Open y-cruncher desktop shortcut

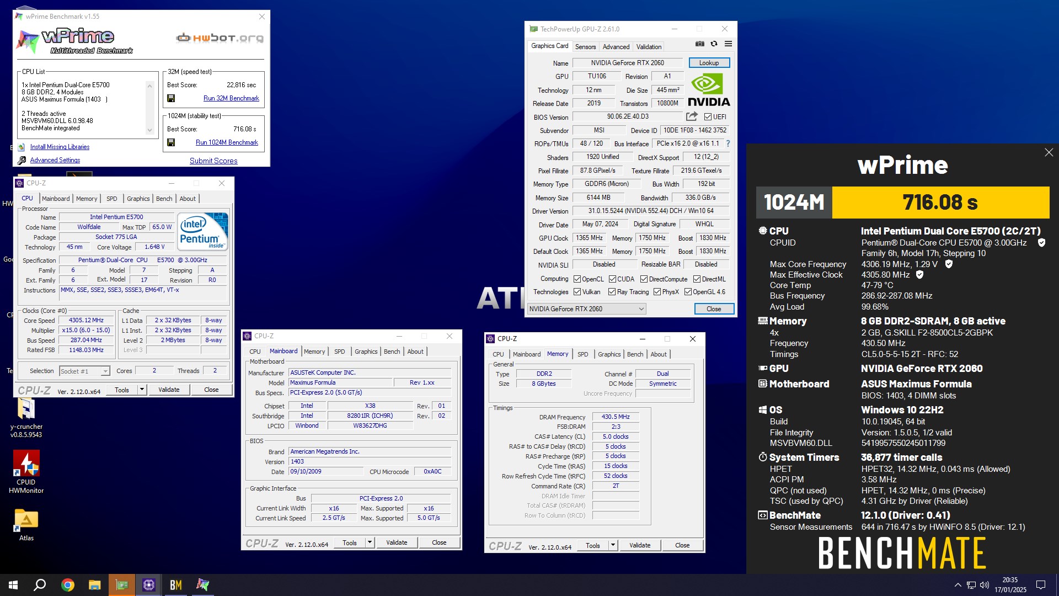tap(26, 417)
